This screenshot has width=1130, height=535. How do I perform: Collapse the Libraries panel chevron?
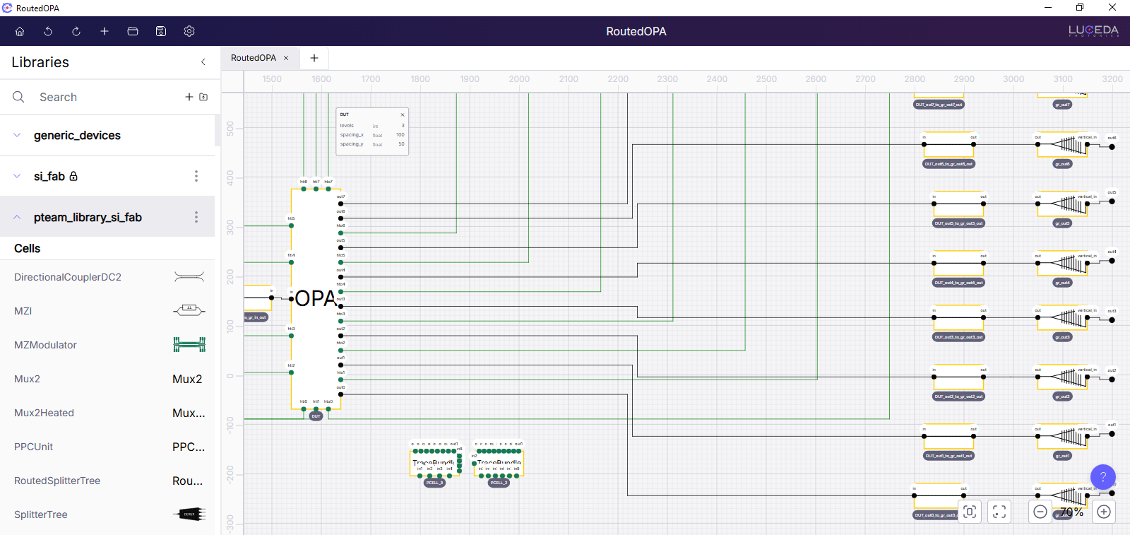(x=203, y=62)
